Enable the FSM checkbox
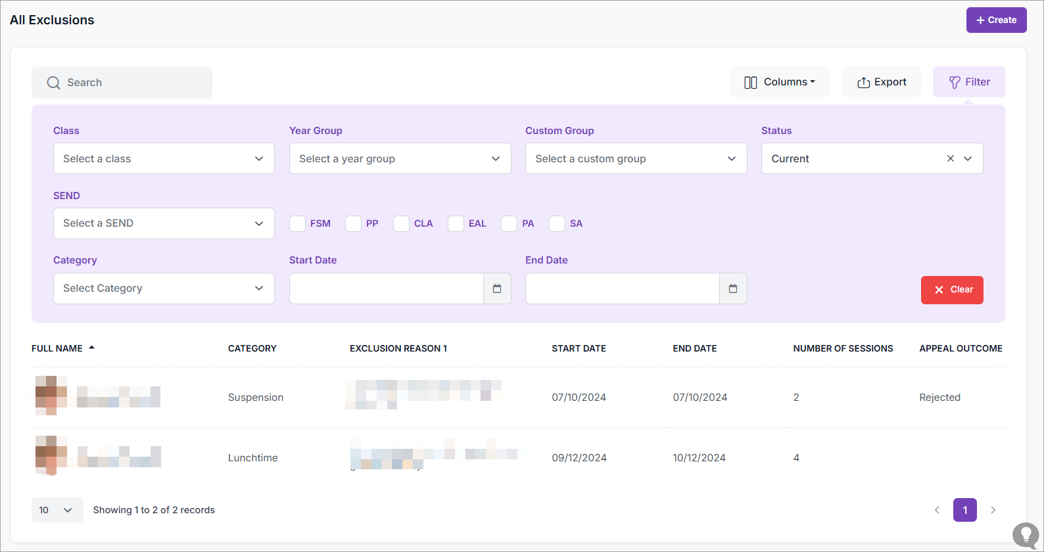Image resolution: width=1044 pixels, height=552 pixels. click(x=298, y=223)
